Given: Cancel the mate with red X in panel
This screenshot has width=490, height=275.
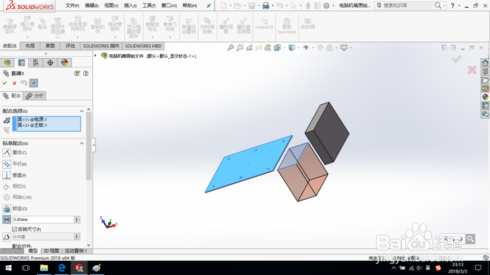Looking at the screenshot, I should [14, 83].
